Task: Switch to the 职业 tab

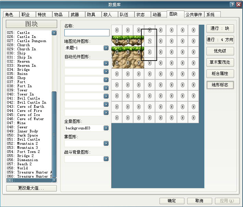Action: (x=28, y=15)
